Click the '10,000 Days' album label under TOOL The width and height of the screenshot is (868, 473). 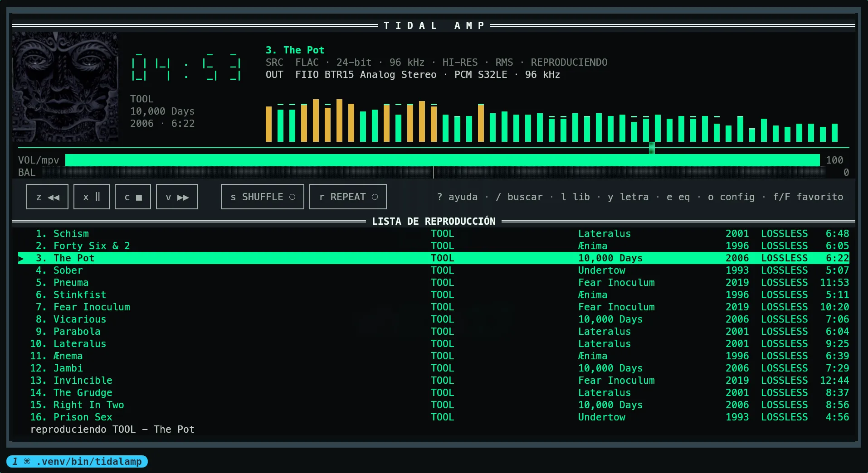pyautogui.click(x=162, y=111)
